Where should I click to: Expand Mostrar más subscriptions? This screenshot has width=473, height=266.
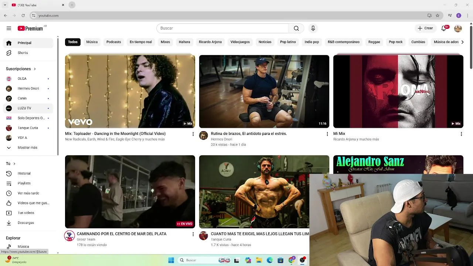click(28, 147)
